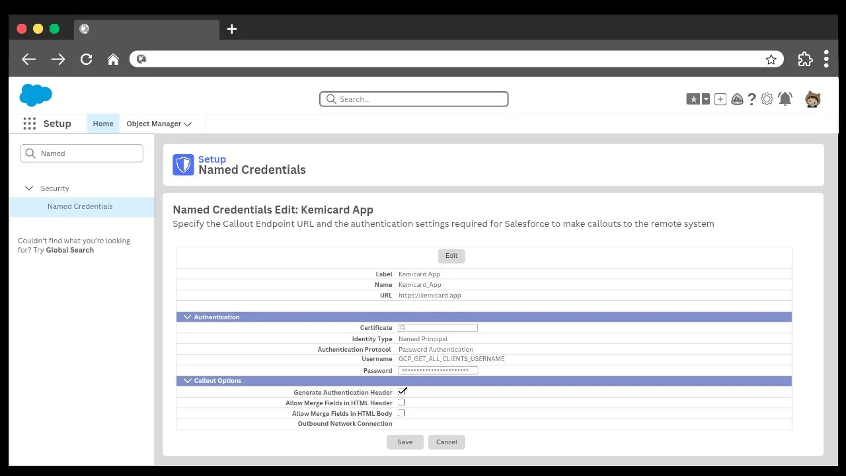This screenshot has width=846, height=476.
Task: Click the Quick Find input with Named
Action: coord(82,153)
